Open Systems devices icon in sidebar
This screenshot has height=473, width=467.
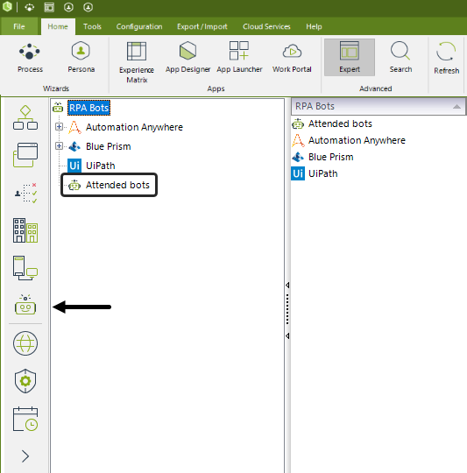coord(25,268)
